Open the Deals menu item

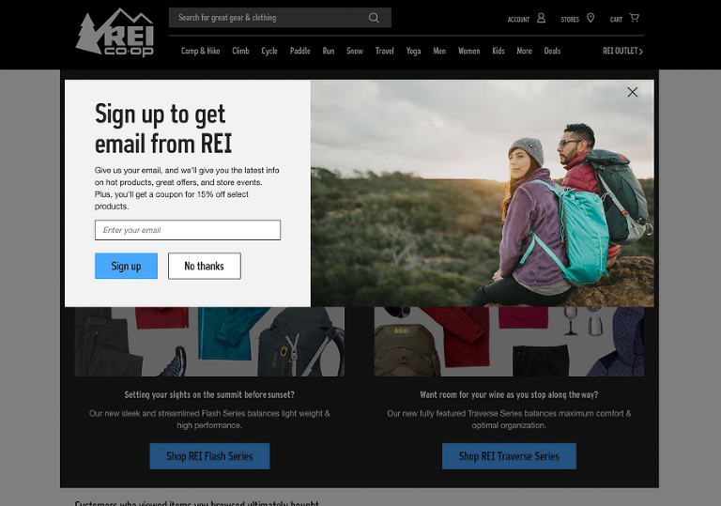tap(552, 51)
